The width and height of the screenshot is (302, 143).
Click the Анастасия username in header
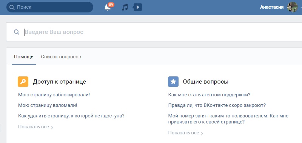(x=272, y=7)
